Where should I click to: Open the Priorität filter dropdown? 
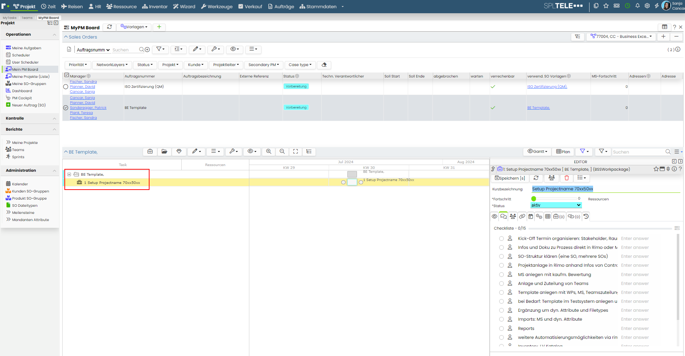click(78, 65)
